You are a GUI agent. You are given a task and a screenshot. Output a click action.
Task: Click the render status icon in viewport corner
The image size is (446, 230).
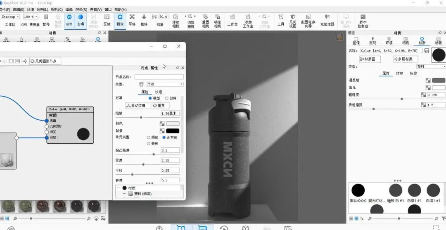tap(339, 36)
